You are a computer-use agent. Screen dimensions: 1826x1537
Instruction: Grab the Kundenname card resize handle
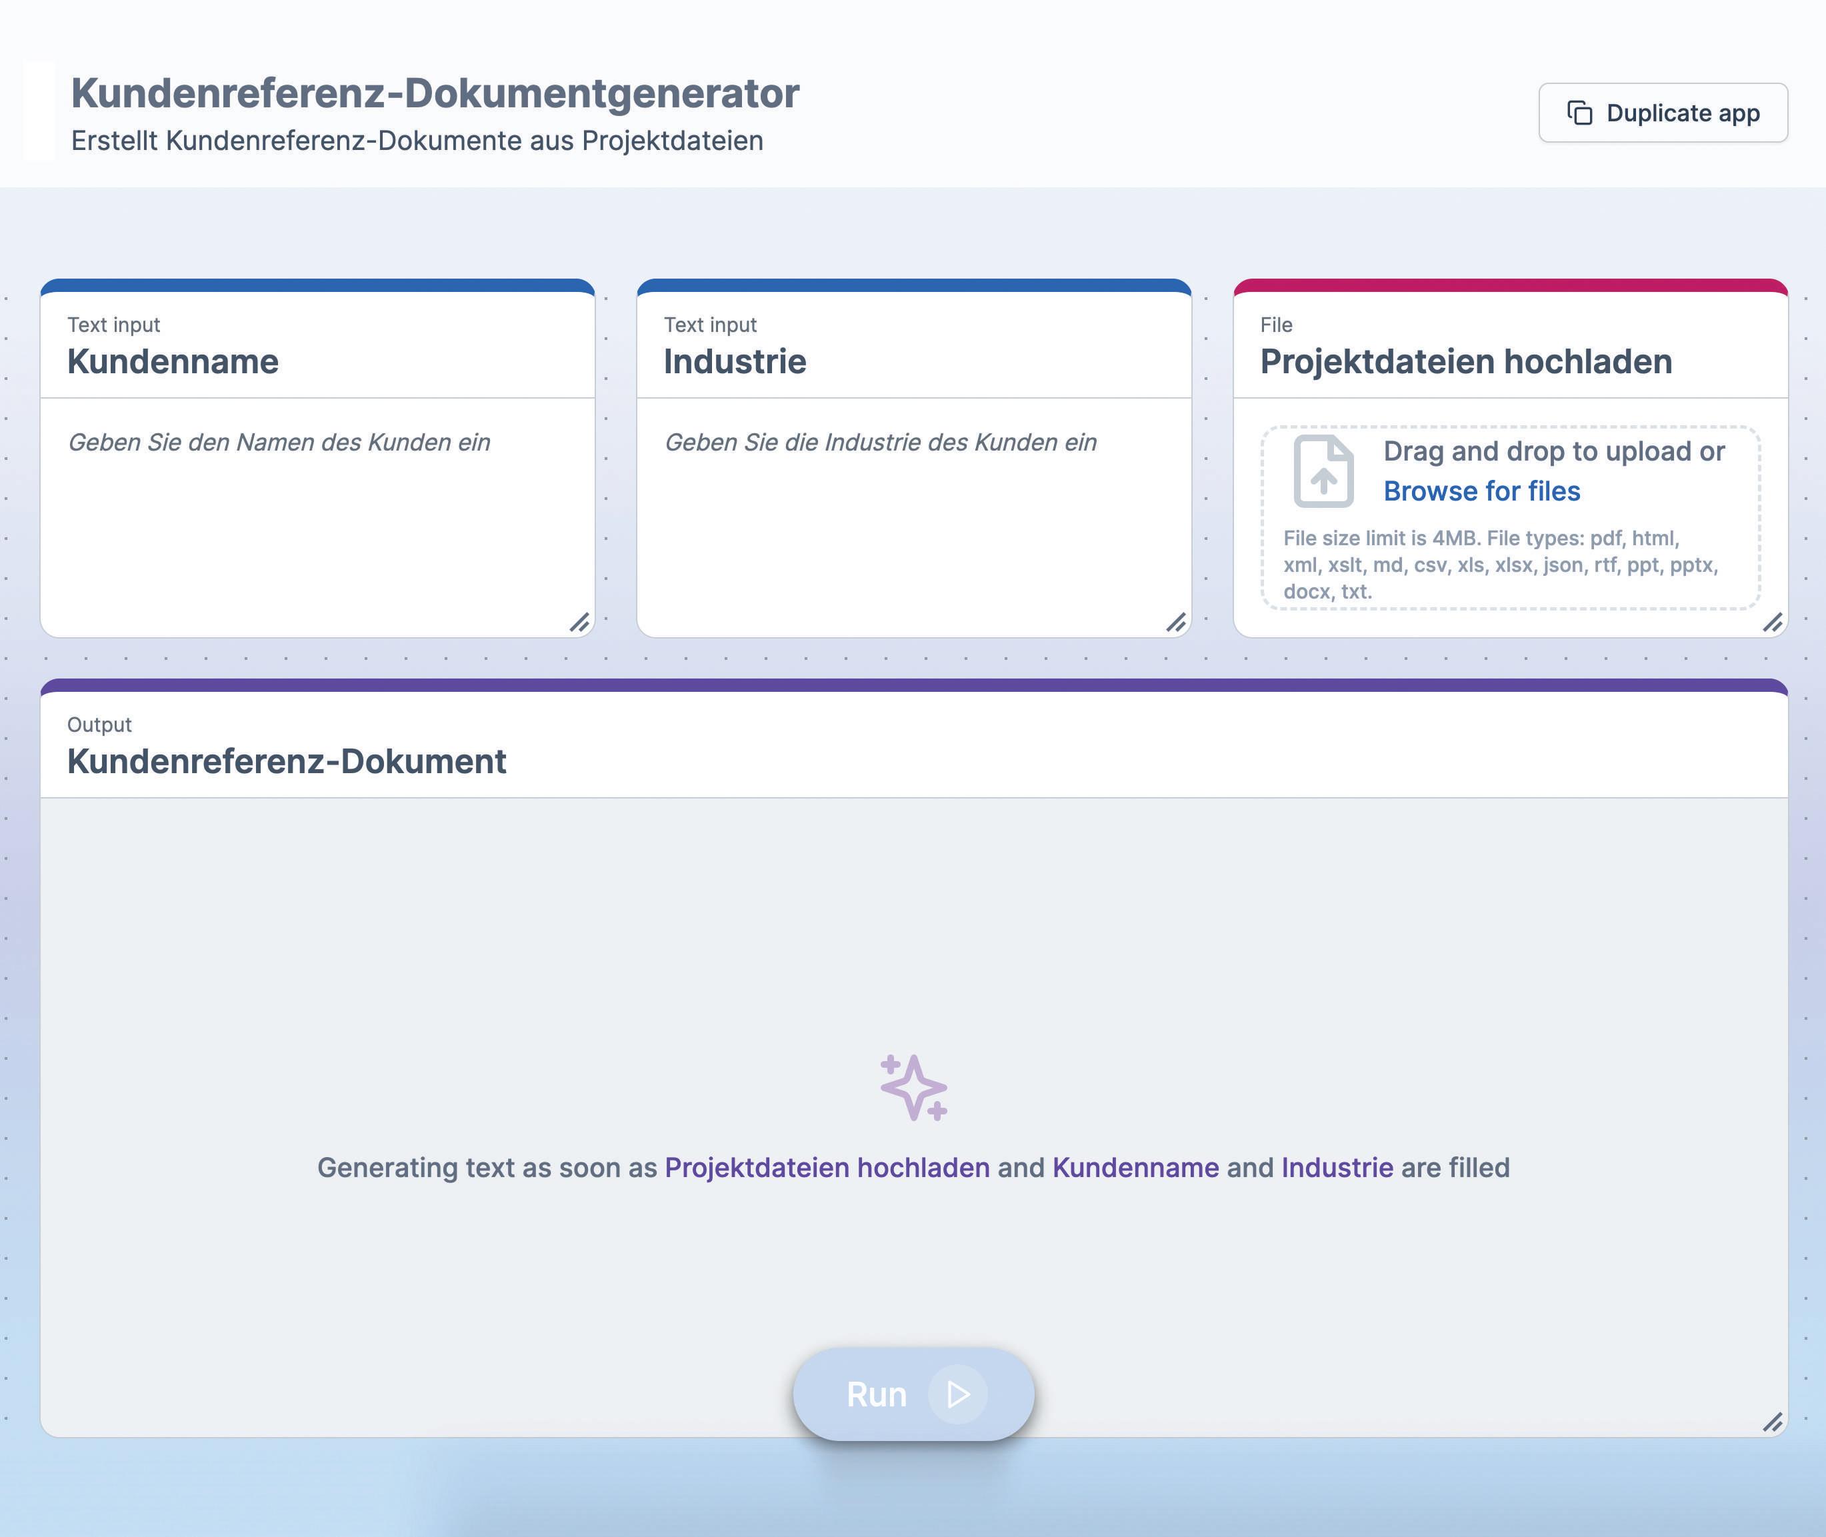click(579, 622)
